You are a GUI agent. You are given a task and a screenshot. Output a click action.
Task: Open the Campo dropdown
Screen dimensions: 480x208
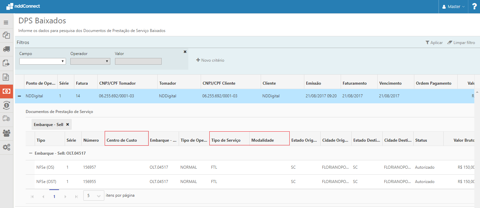coord(42,61)
